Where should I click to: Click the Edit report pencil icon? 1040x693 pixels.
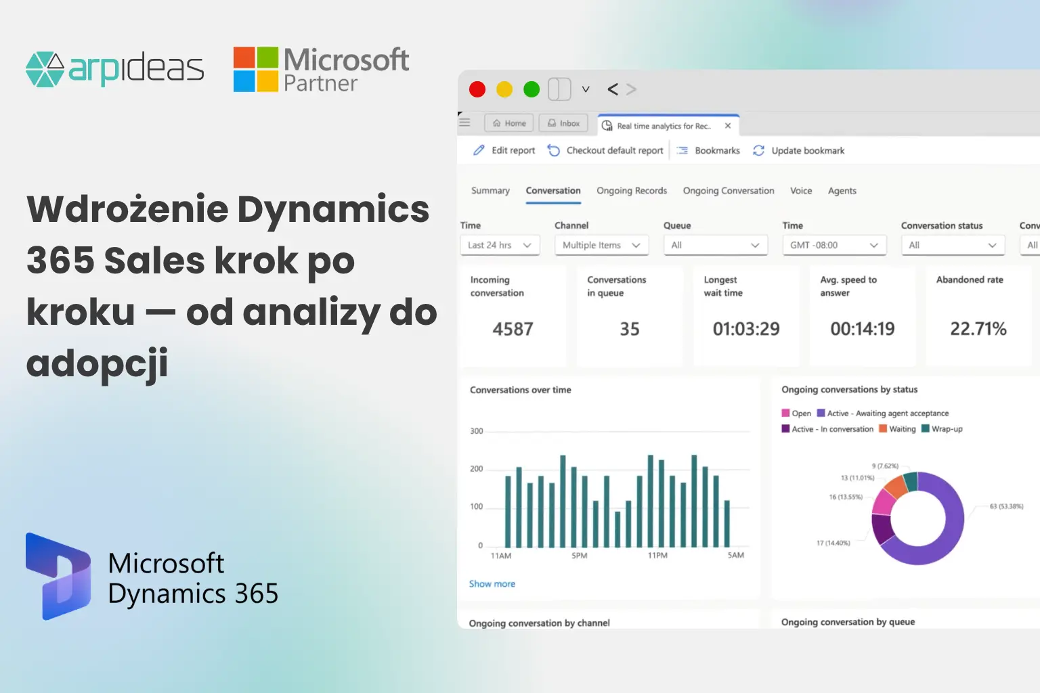coord(479,150)
